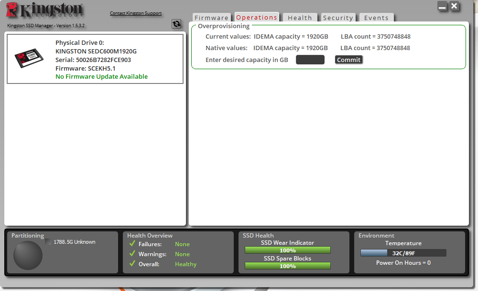
Task: Click the partitioning pie chart
Action: (28, 255)
